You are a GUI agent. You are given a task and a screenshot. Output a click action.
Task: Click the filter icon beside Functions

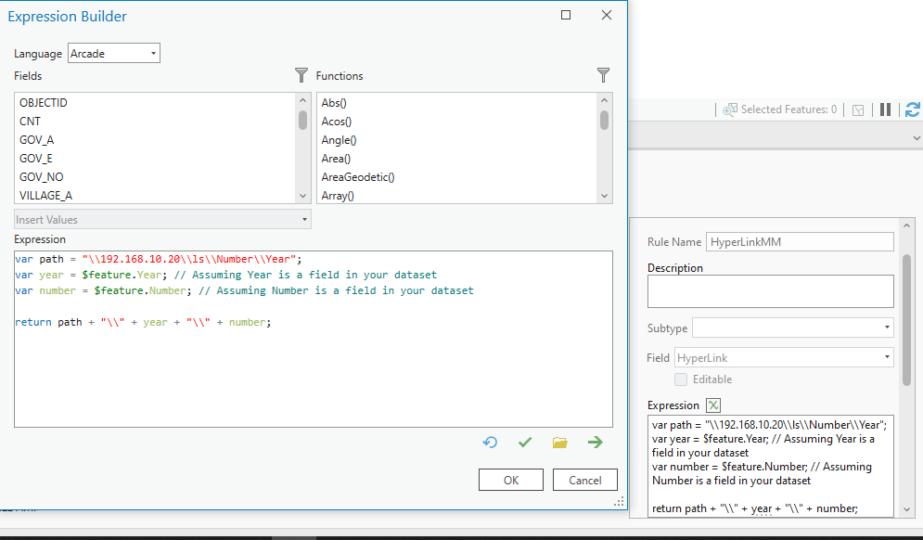(x=603, y=75)
